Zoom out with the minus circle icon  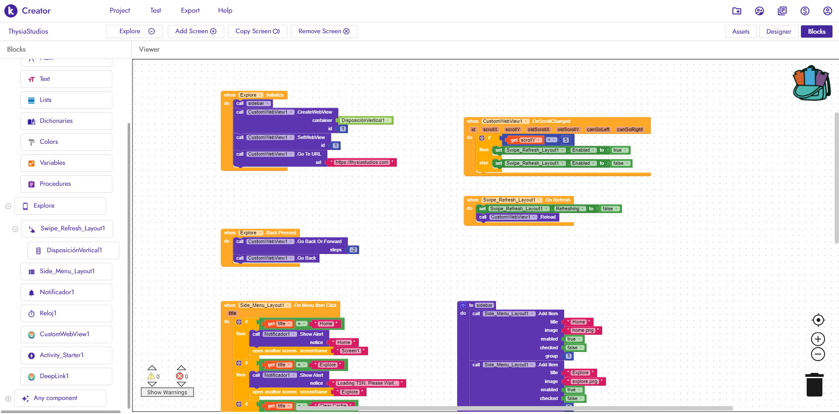click(x=818, y=355)
